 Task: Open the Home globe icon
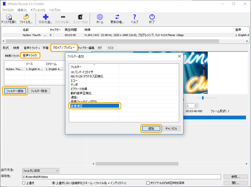tap(100, 17)
